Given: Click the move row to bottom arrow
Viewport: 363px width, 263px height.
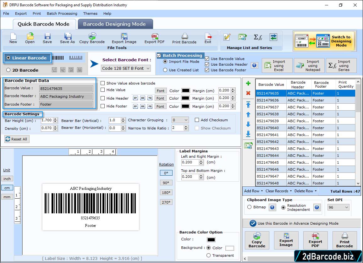Looking at the screenshot, I should click(x=248, y=134).
